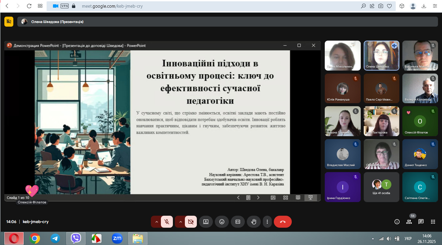Open the three-dot more options menu
This screenshot has height=245, width=442.
(267, 222)
